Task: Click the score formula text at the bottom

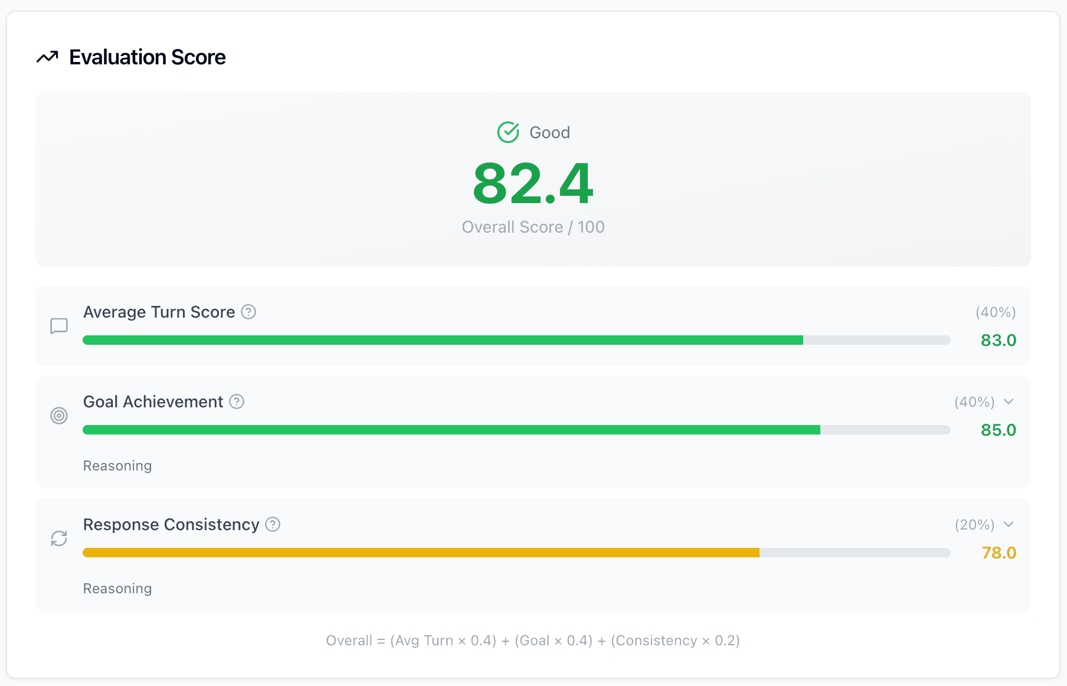Action: point(533,640)
